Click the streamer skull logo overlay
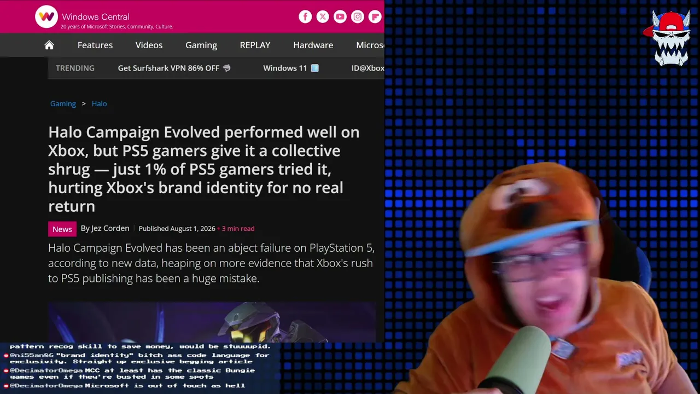 [670, 38]
